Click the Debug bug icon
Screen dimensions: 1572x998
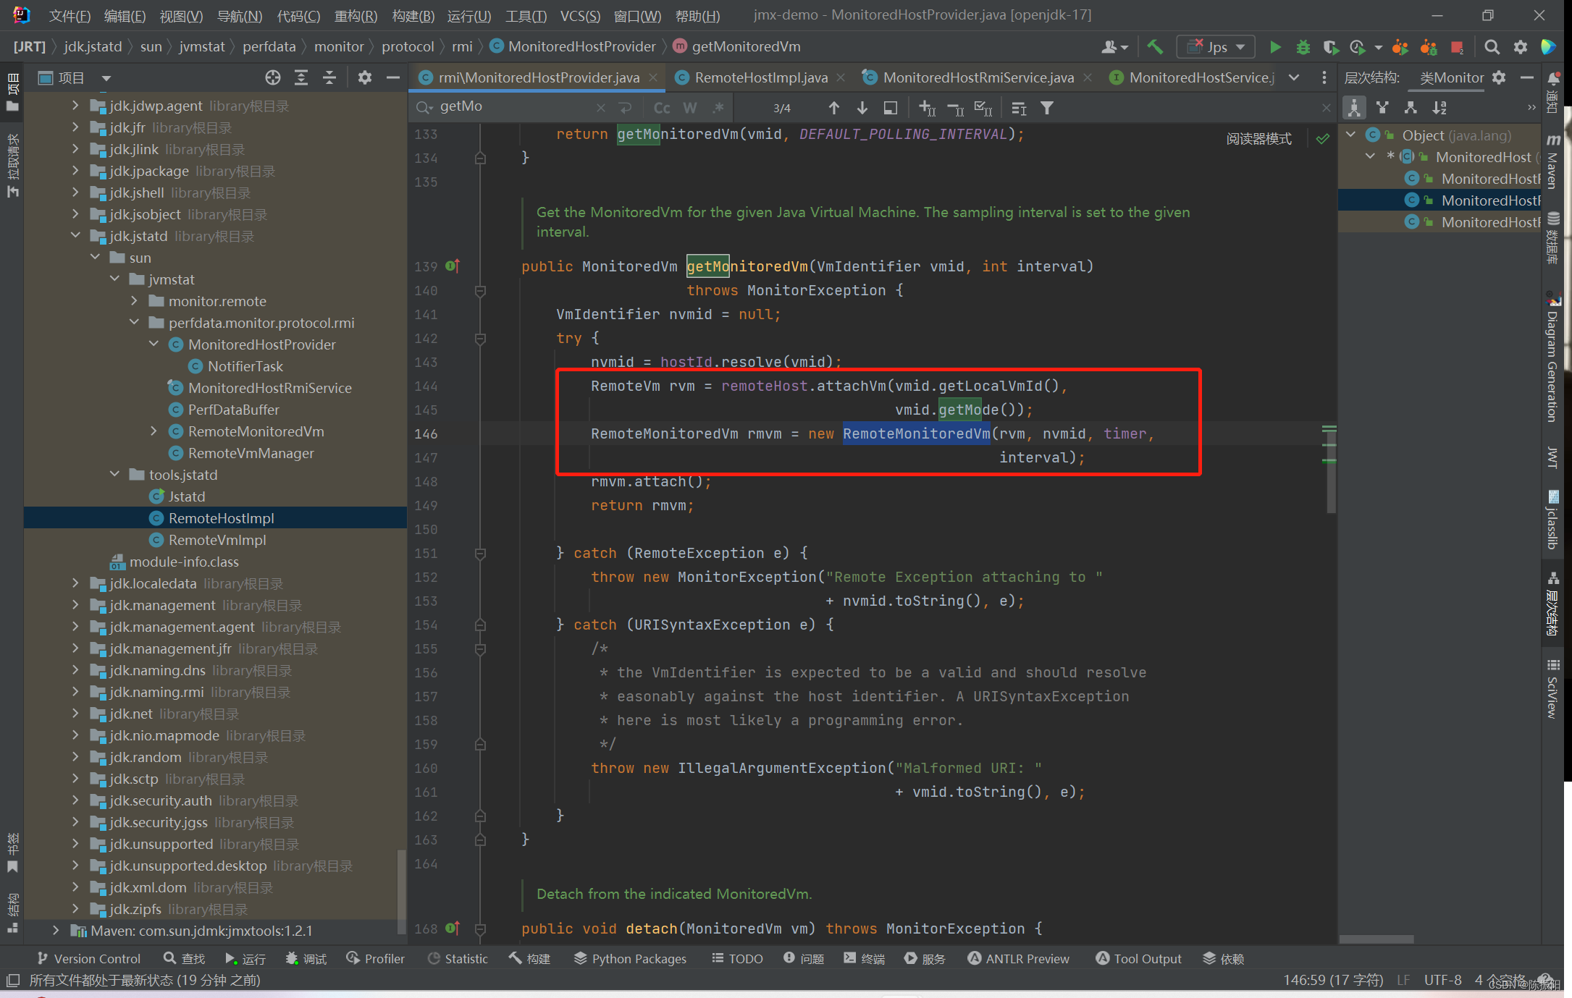pos(1303,47)
